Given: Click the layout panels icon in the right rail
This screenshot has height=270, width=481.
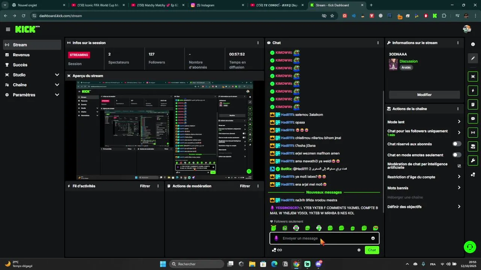Looking at the screenshot, I should click(x=473, y=146).
